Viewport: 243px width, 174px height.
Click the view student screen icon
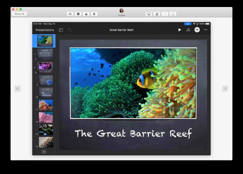pyautogui.click(x=157, y=14)
